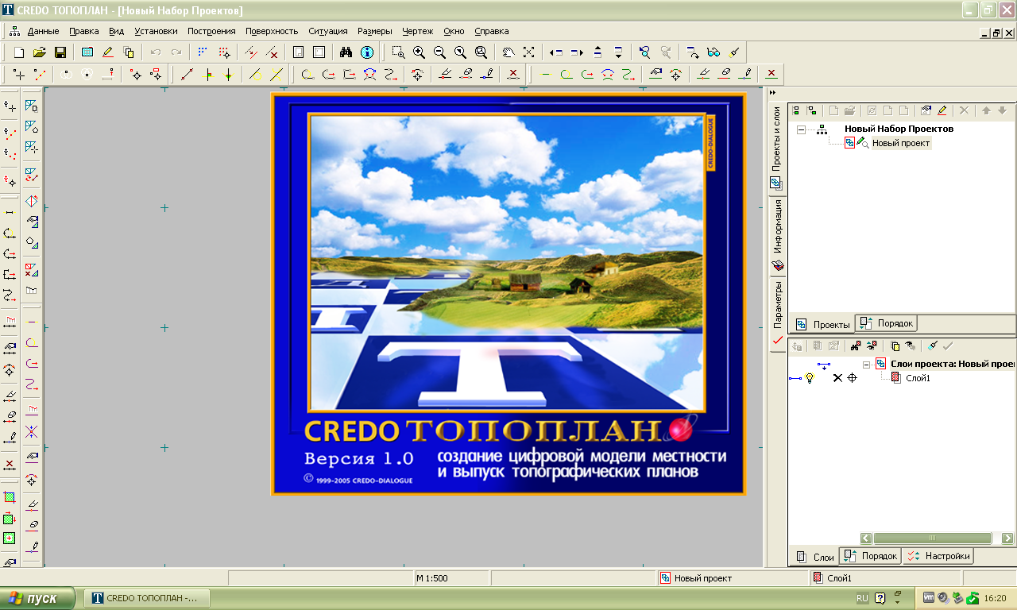1017x610 pixels.
Task: Open the Windows пуск start button
Action: [38, 598]
